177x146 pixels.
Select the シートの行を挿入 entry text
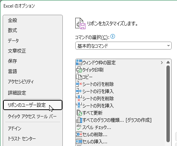click(98, 91)
